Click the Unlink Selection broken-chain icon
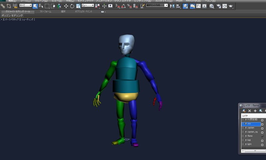Screen dimensions: 266x160 (x=9, y=6)
